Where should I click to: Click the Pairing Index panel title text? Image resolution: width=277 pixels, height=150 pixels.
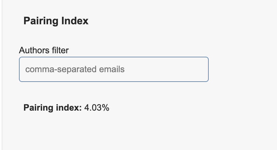pyautogui.click(x=56, y=21)
